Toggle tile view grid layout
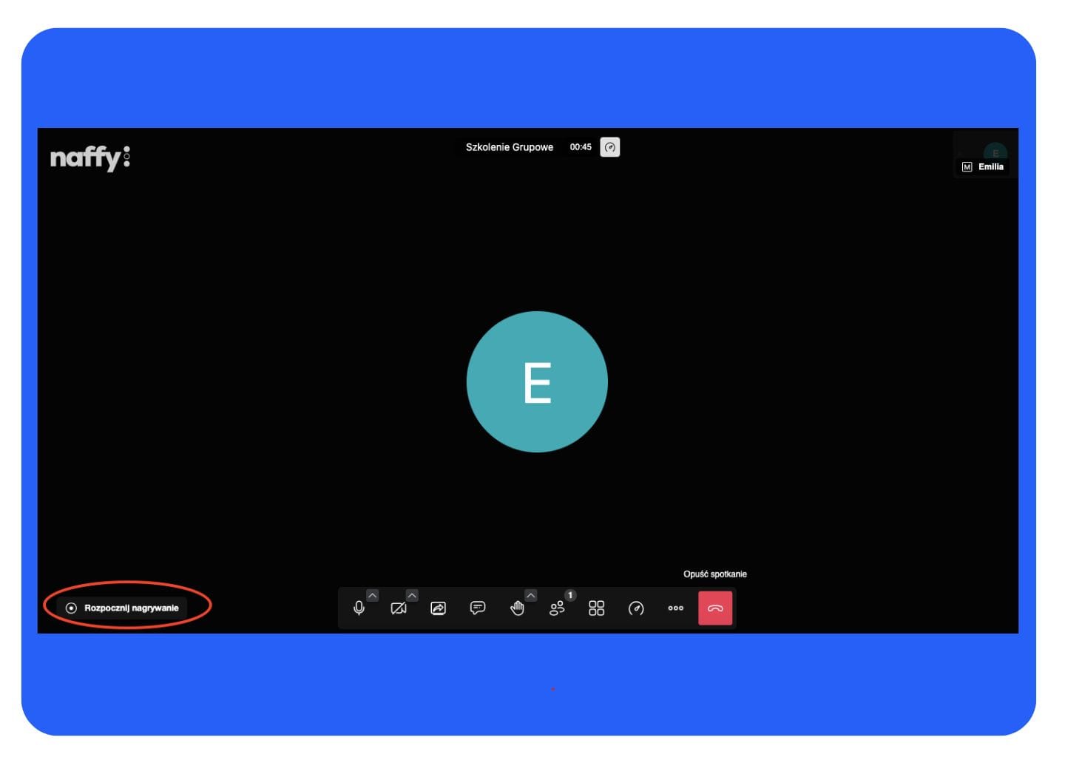Viewport: 1065px width, 757px height. (x=596, y=608)
